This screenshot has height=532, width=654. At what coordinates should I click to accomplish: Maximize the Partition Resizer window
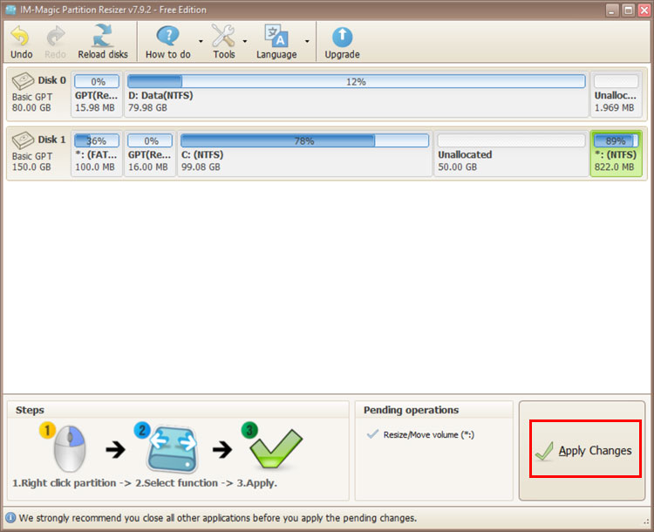(628, 10)
